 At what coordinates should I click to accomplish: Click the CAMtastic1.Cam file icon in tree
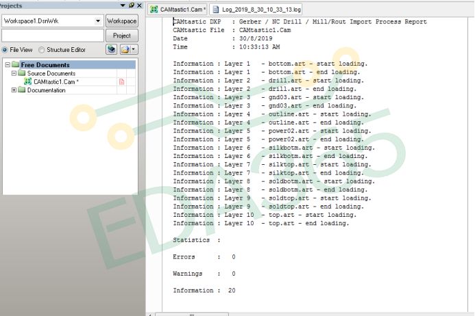coord(27,81)
